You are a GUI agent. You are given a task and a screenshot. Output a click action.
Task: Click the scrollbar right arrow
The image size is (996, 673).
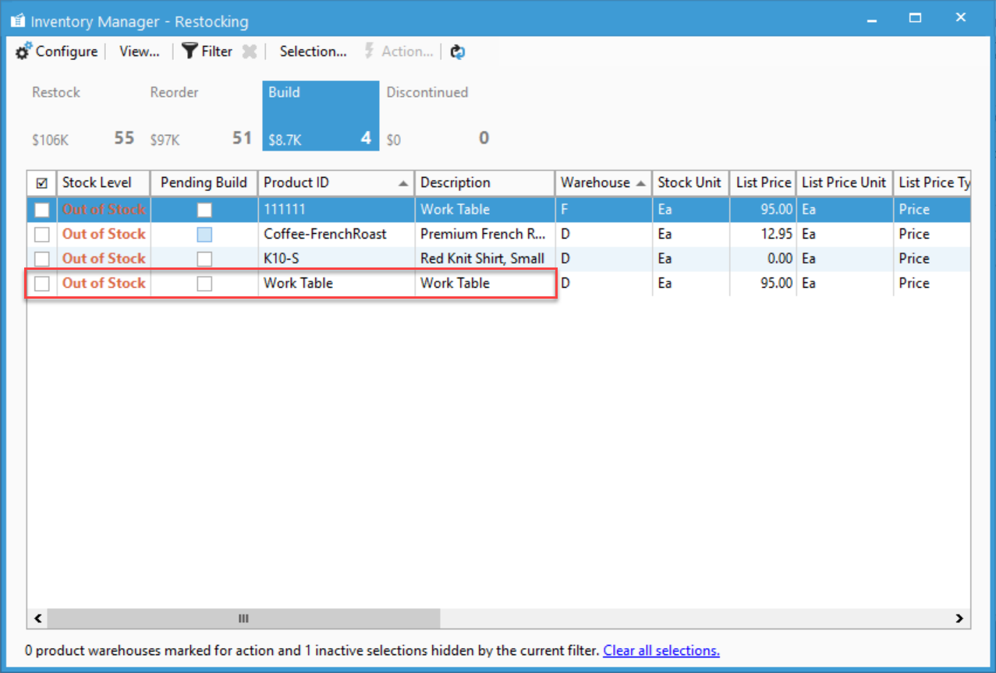coord(959,618)
